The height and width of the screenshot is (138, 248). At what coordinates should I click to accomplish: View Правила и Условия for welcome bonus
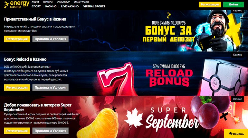(x=51, y=39)
